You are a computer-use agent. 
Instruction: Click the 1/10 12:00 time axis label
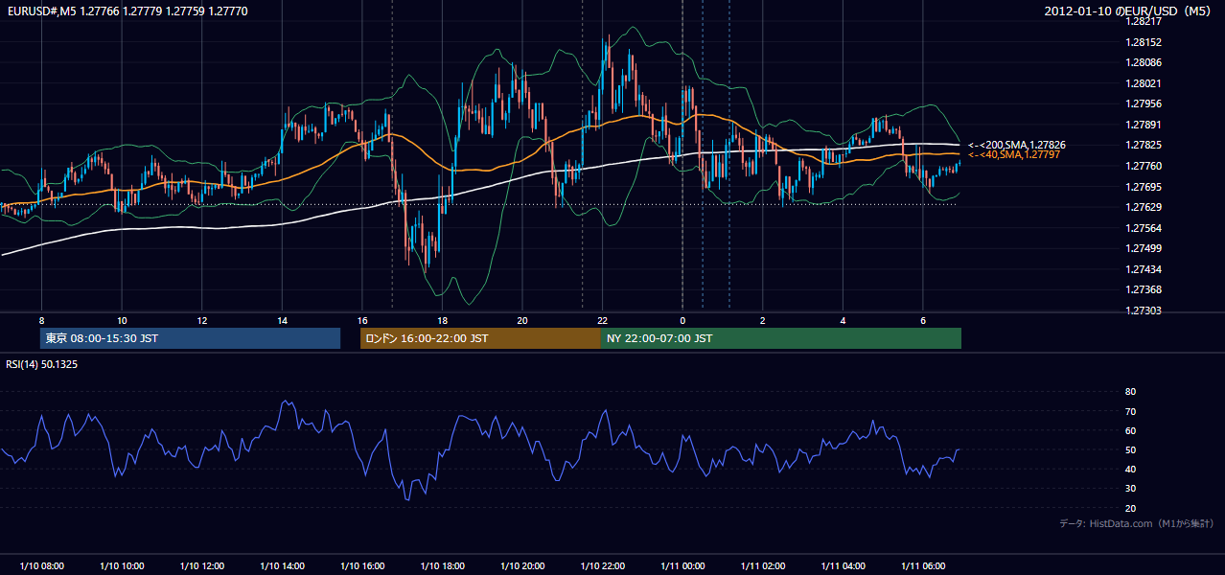click(201, 566)
